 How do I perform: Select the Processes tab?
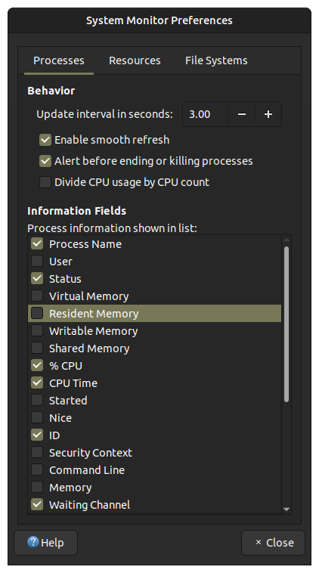click(x=59, y=60)
